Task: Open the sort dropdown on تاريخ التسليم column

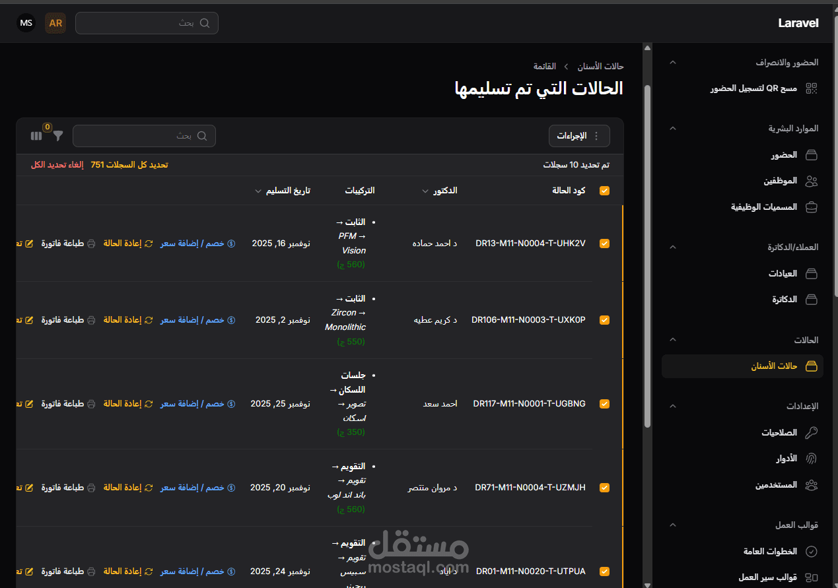Action: click(x=258, y=191)
